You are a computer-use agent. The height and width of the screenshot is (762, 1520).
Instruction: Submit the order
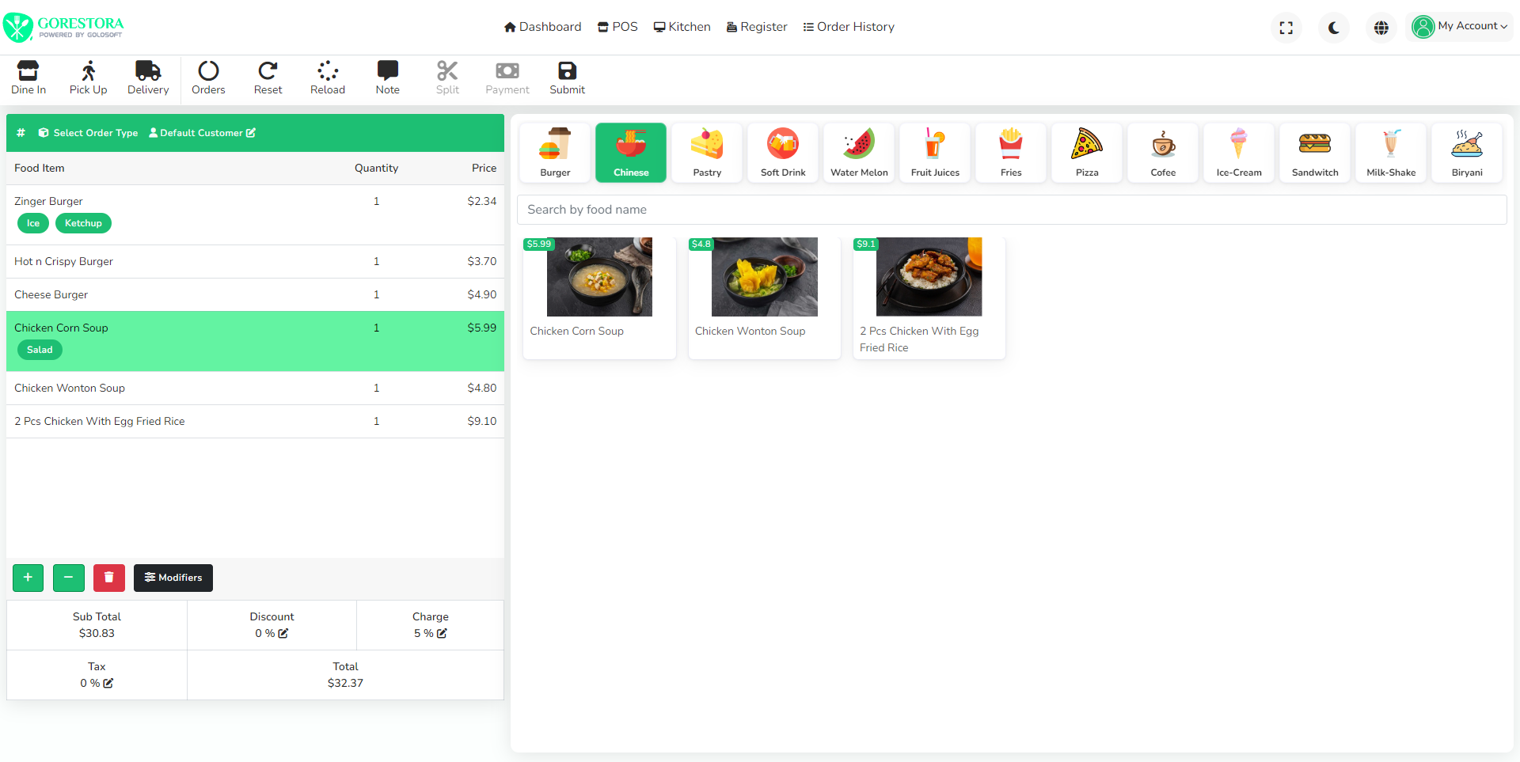pyautogui.click(x=566, y=77)
